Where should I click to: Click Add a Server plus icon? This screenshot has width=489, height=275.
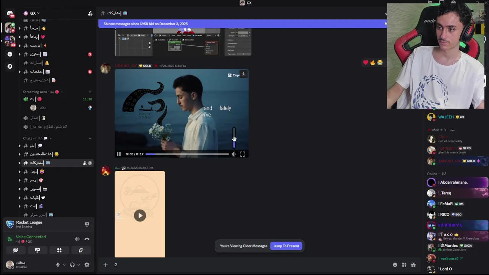10,54
